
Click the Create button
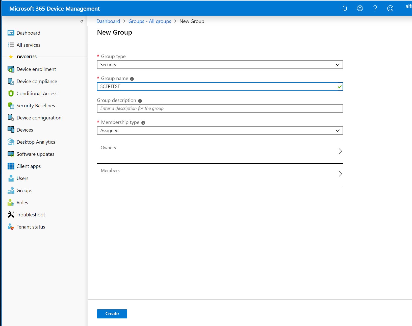point(112,314)
